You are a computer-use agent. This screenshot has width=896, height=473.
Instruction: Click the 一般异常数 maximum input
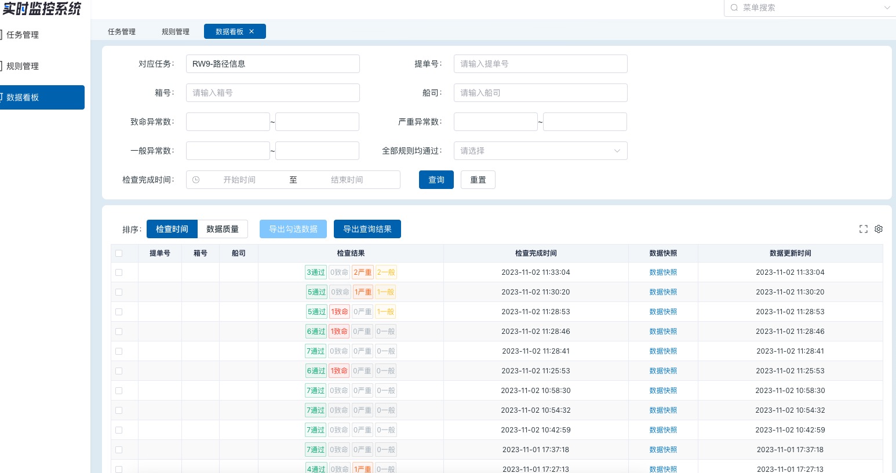click(317, 151)
